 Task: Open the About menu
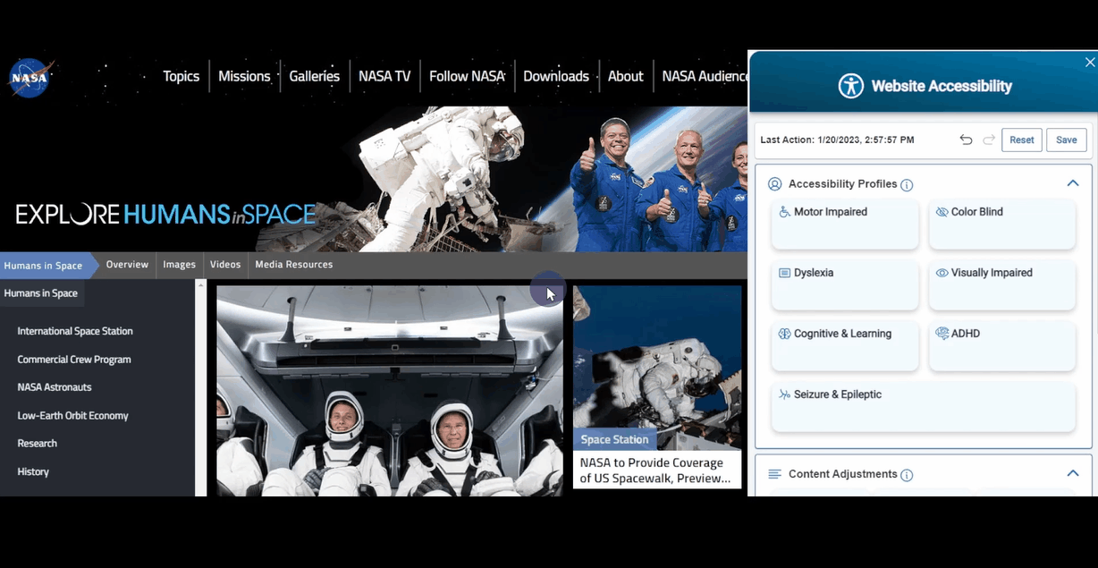click(625, 76)
